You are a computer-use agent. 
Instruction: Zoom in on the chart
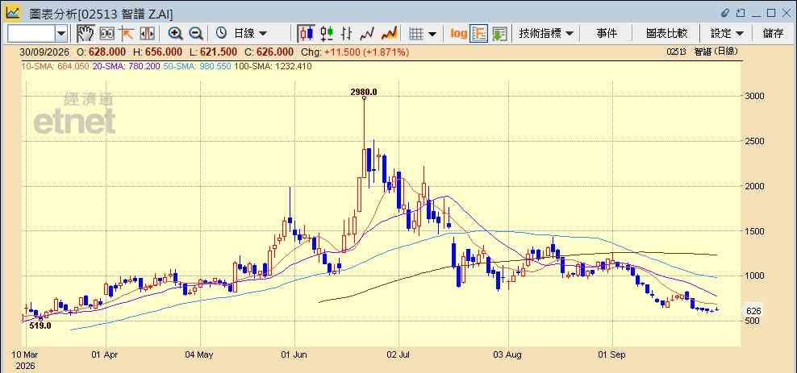click(x=175, y=34)
